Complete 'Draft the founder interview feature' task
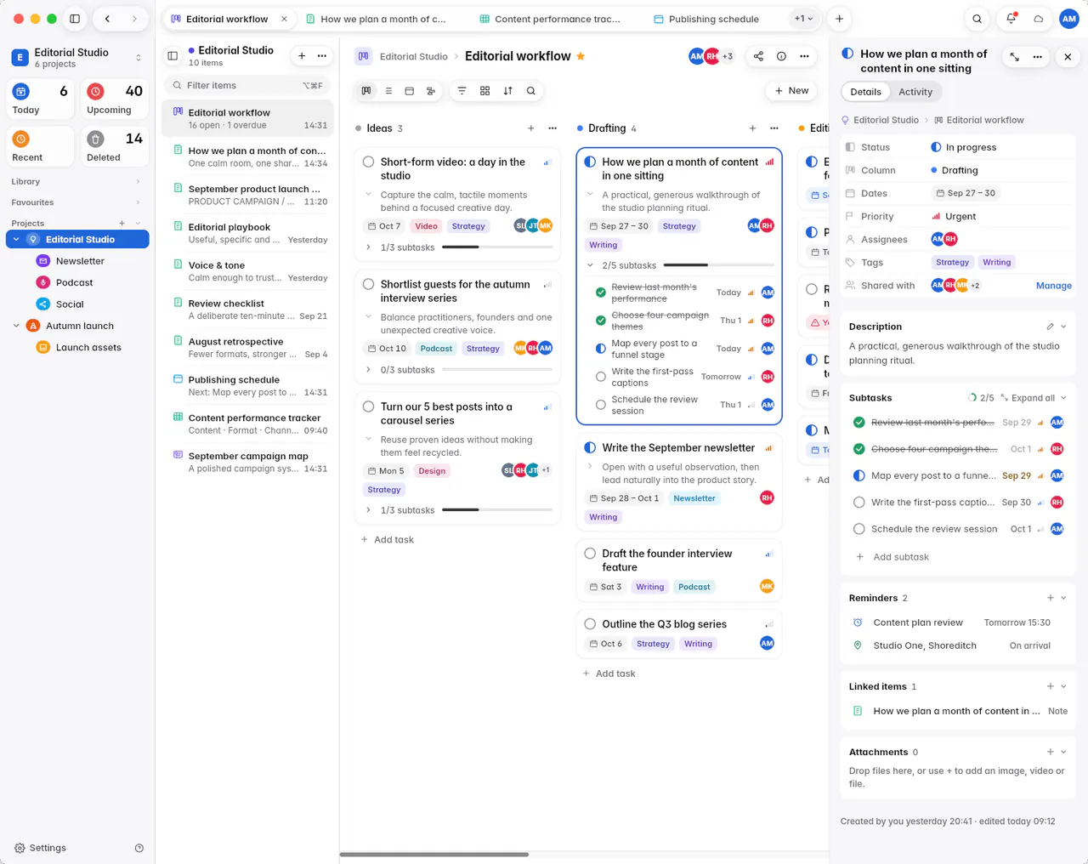 point(590,553)
